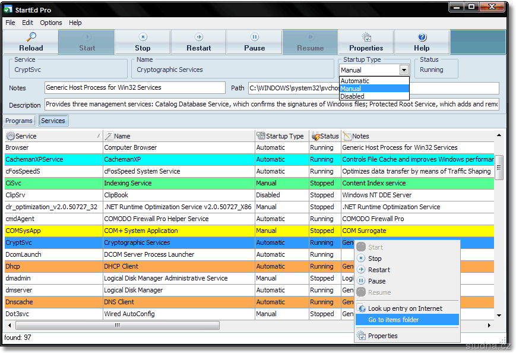Click in the Notes text field
Viewport: 516px width, 353px height.
135,88
